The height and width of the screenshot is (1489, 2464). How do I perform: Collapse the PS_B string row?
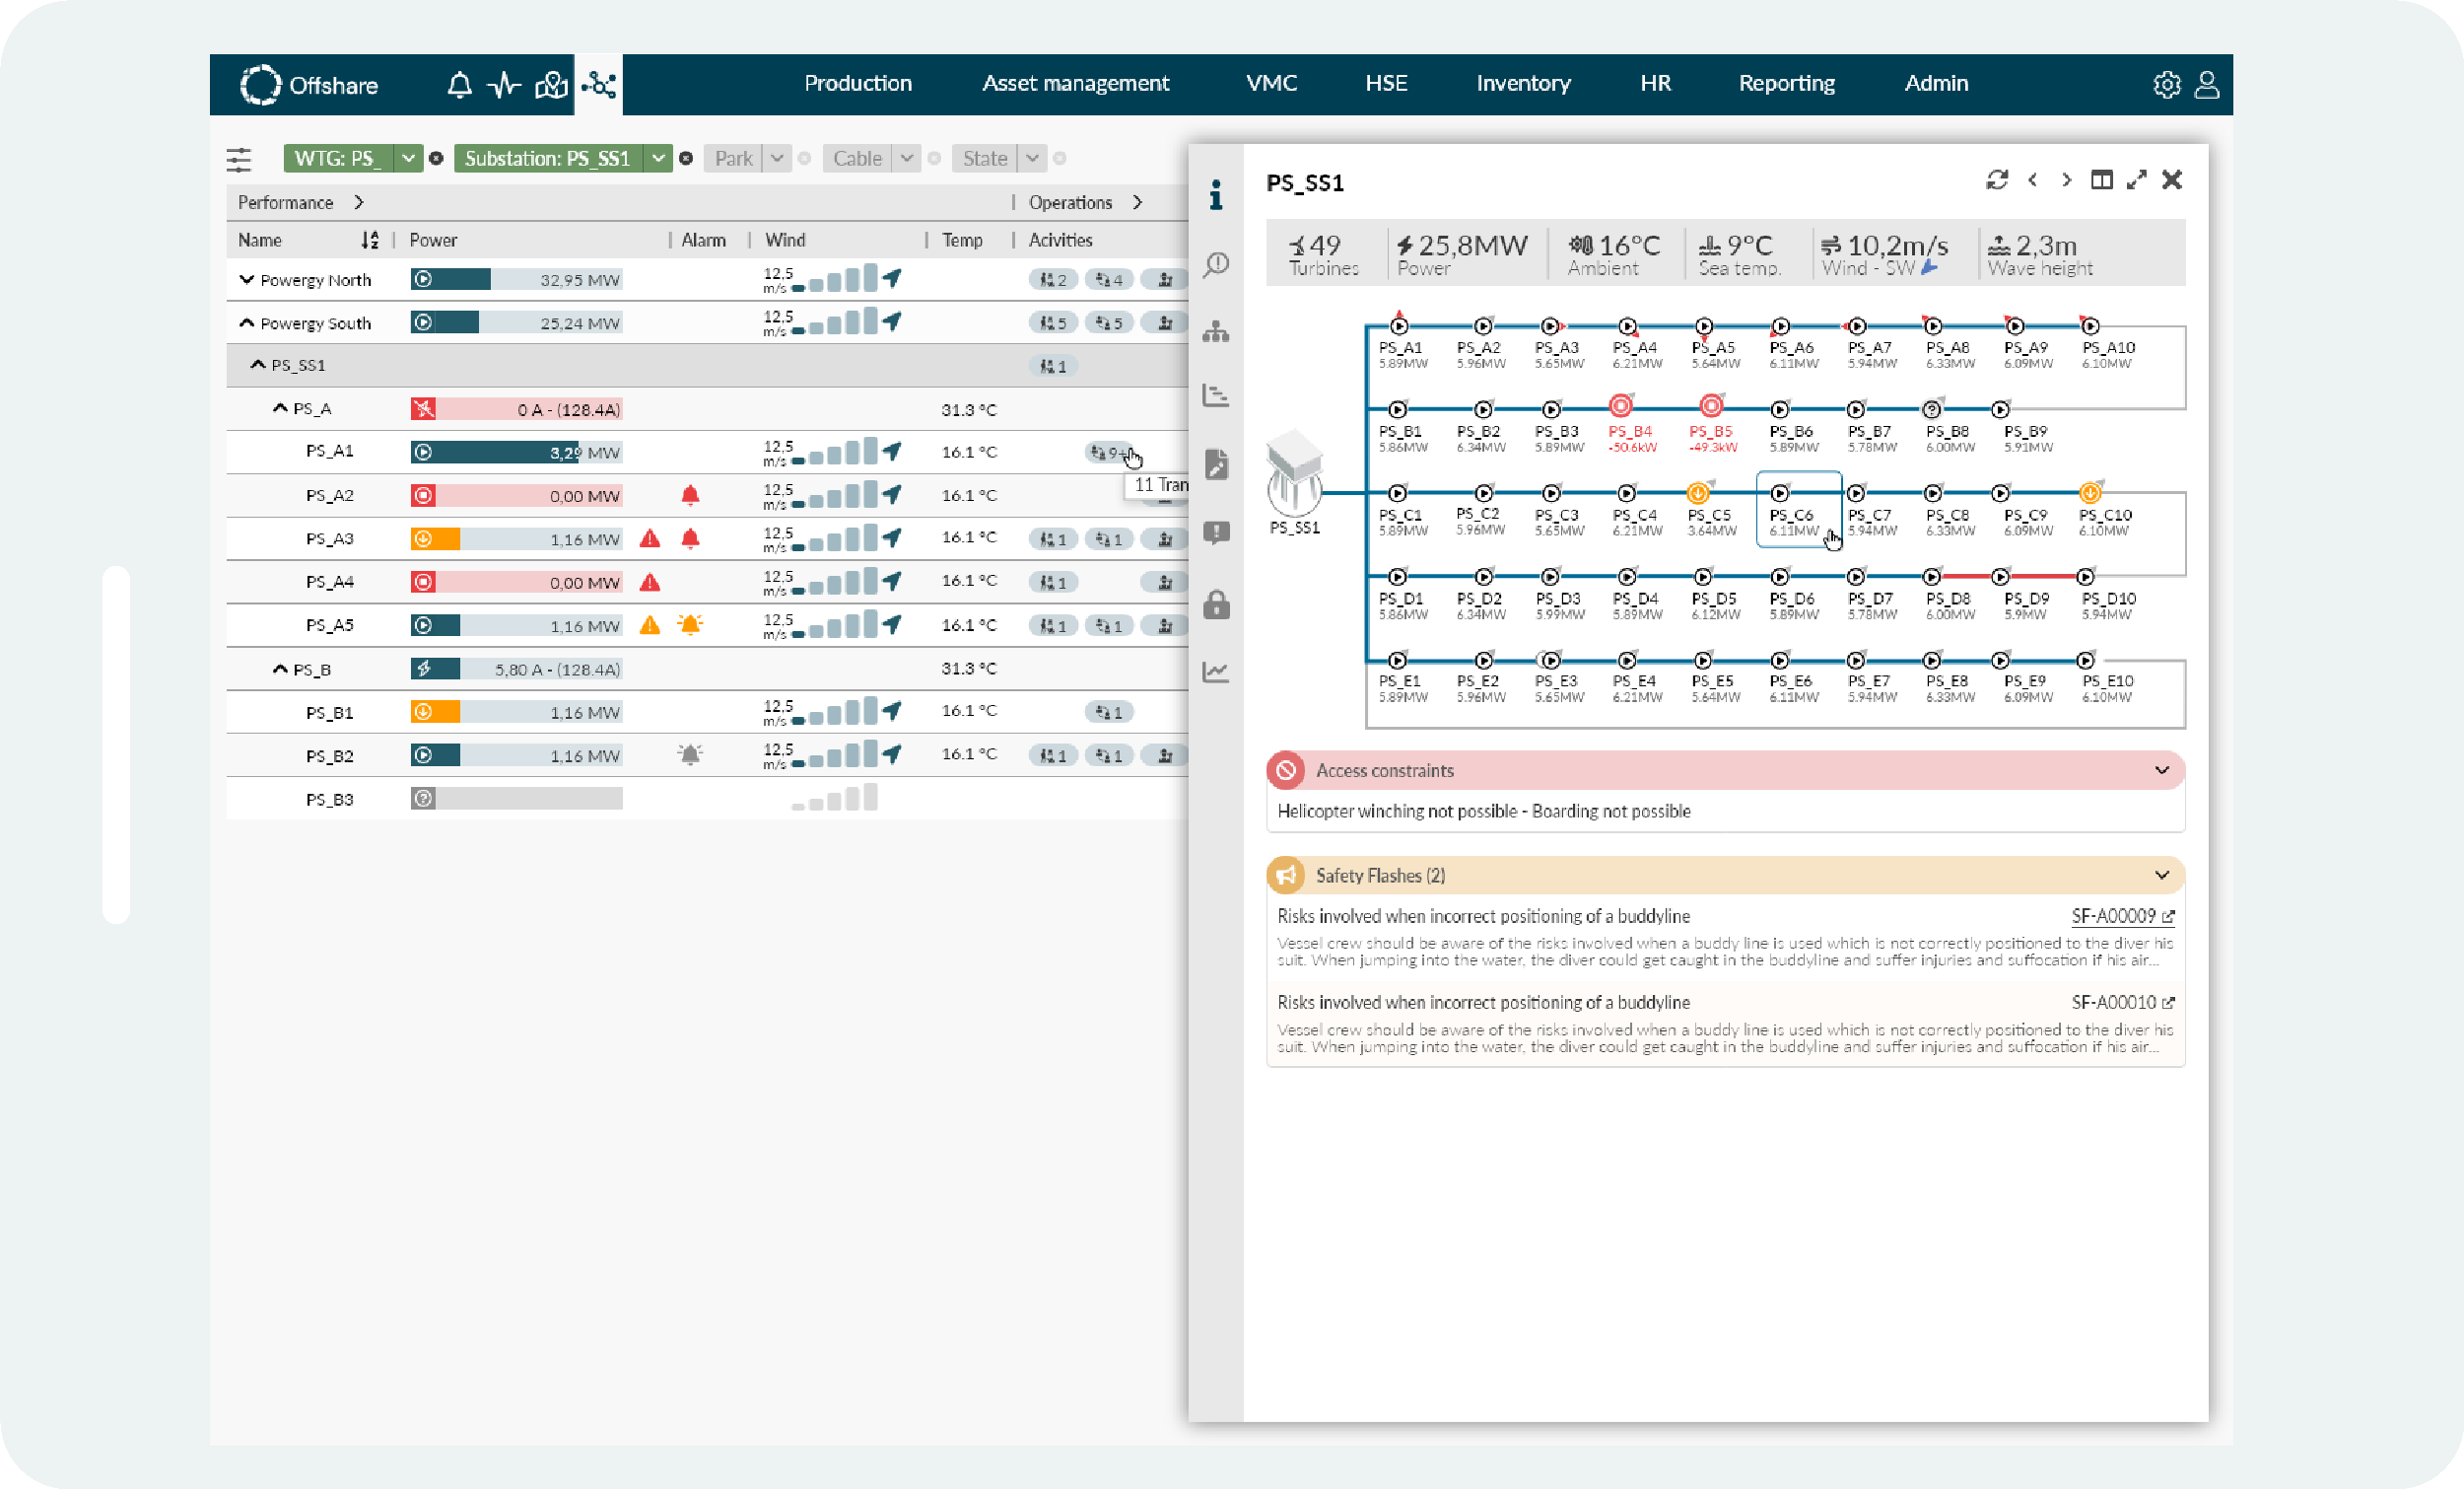[x=280, y=670]
